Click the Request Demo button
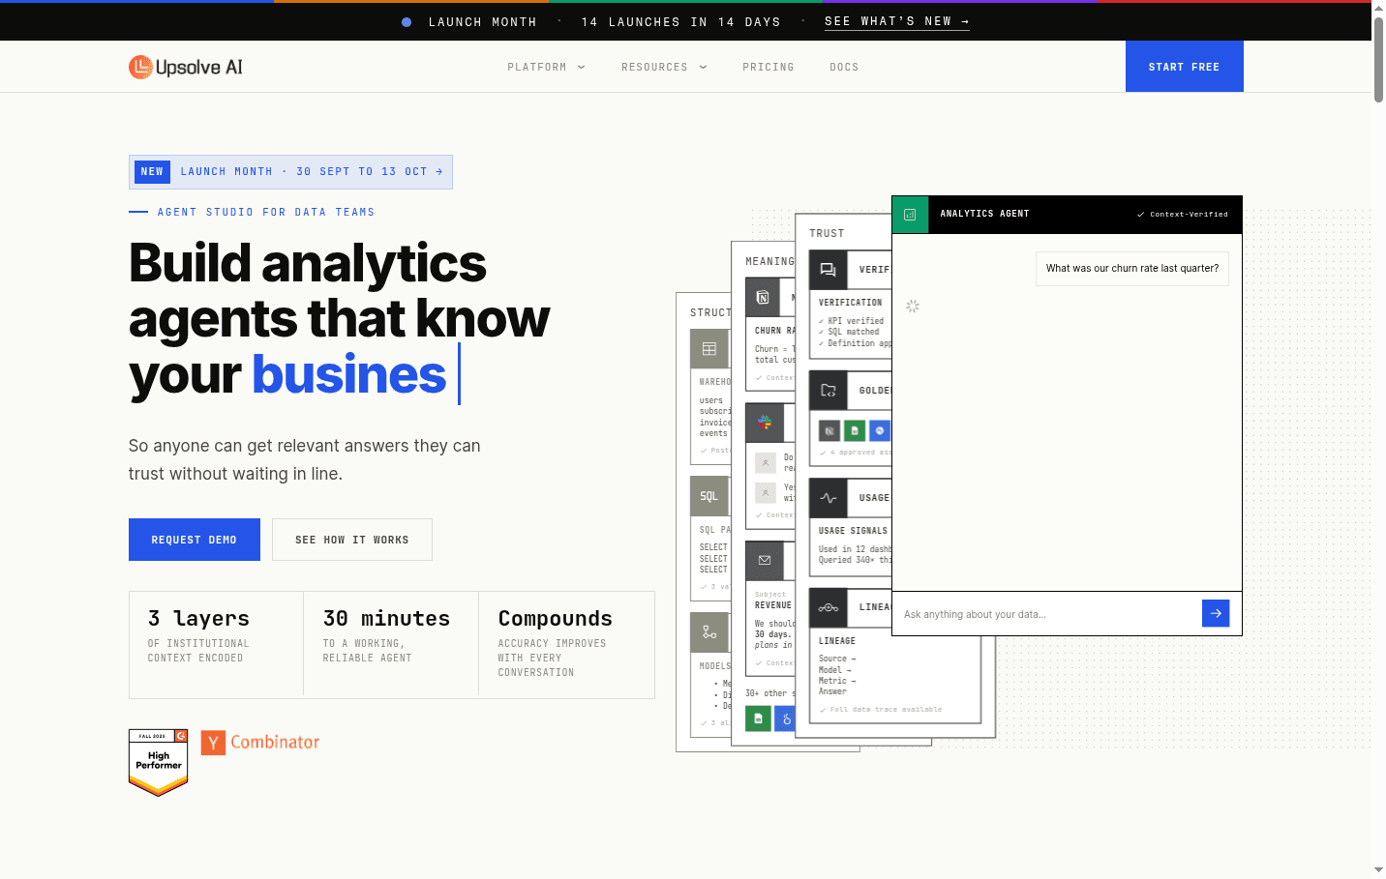 point(195,540)
